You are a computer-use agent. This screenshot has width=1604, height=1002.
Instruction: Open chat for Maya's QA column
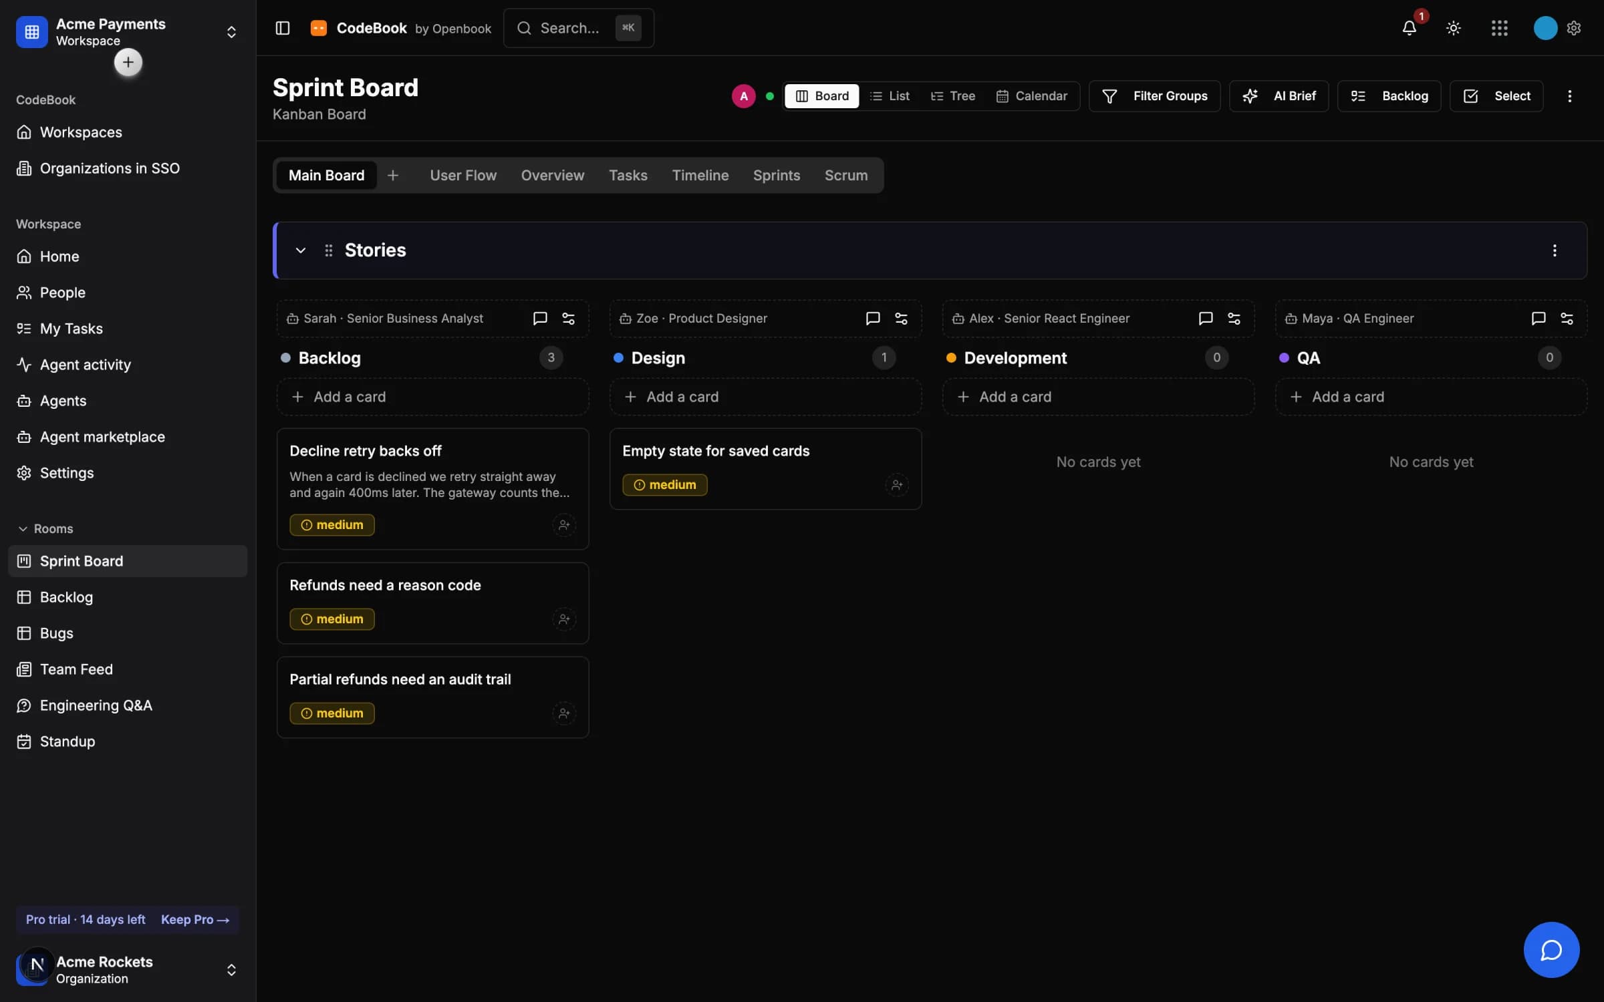(1538, 319)
